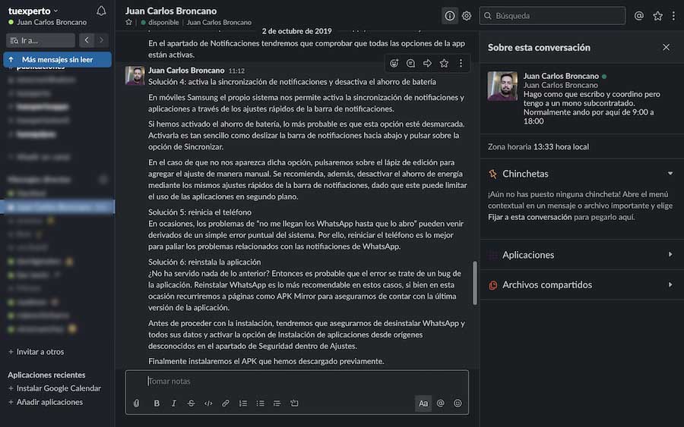The width and height of the screenshot is (684, 427).
Task: Expand the Archivos compartidos section
Action: point(581,285)
